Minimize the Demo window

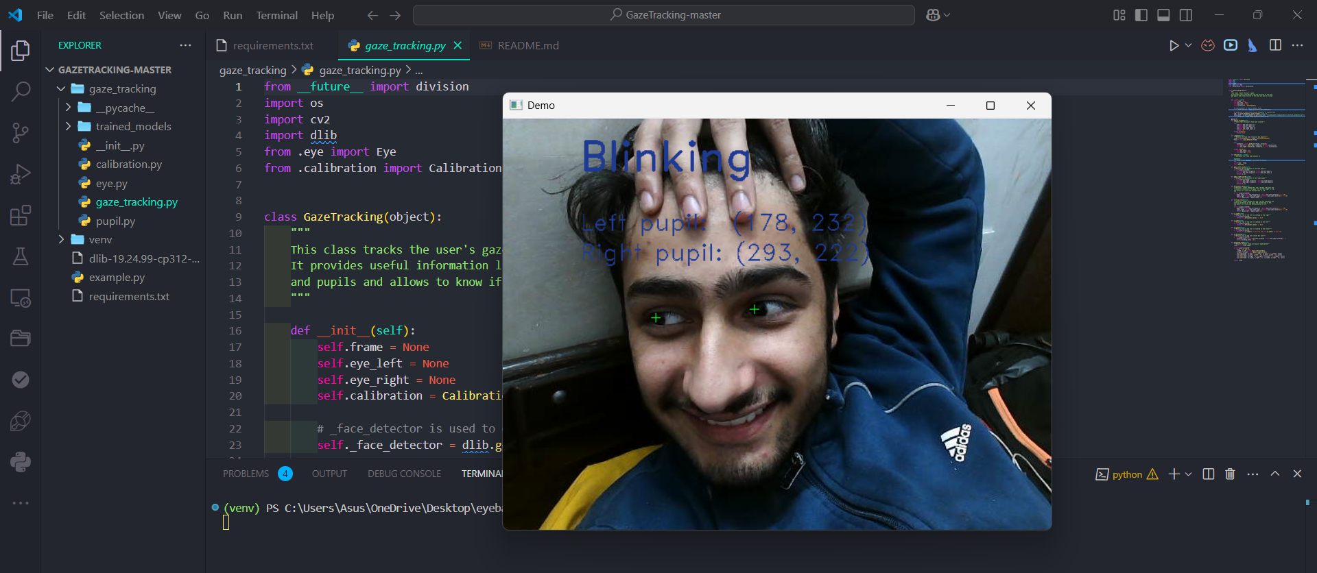tap(951, 106)
